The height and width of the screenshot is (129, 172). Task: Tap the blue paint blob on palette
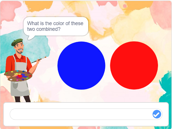[23, 75]
